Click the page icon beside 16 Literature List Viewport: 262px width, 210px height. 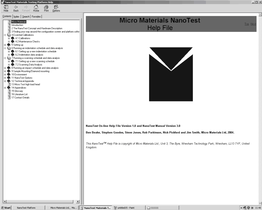[x=9, y=94]
